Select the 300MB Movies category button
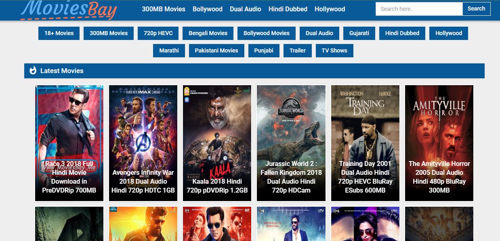The height and width of the screenshot is (241, 500). coord(109,33)
